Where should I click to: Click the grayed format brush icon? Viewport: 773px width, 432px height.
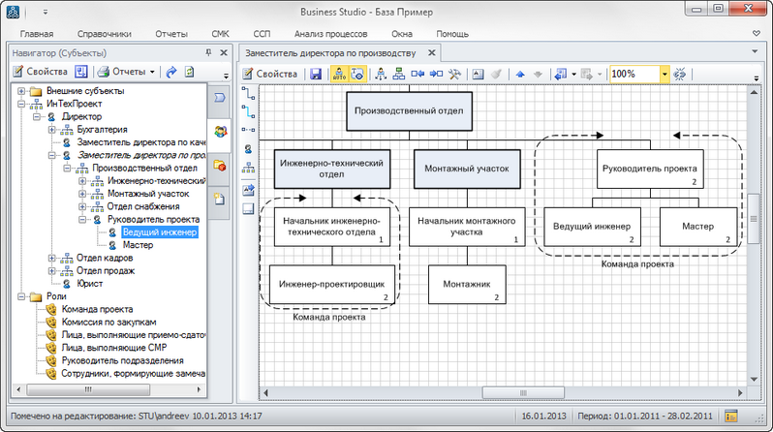point(496,74)
